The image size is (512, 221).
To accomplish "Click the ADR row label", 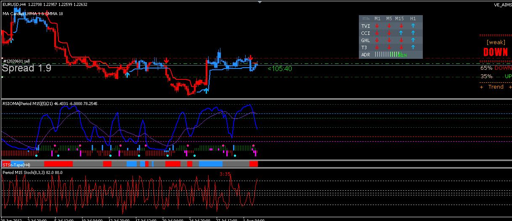I will 366,55.
